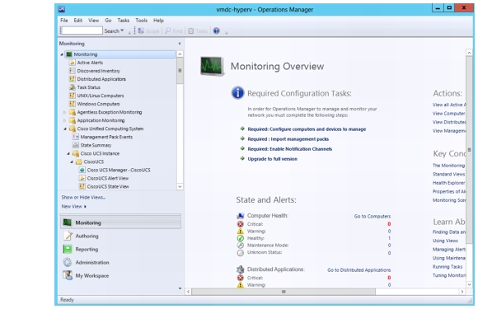Viewport: 478px width, 309px height.
Task: Collapse the Cisco UCS Instance node
Action: tap(68, 153)
